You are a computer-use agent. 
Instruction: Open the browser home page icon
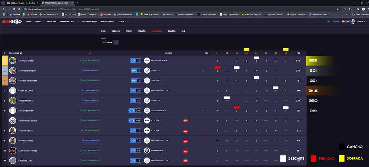click(19, 9)
